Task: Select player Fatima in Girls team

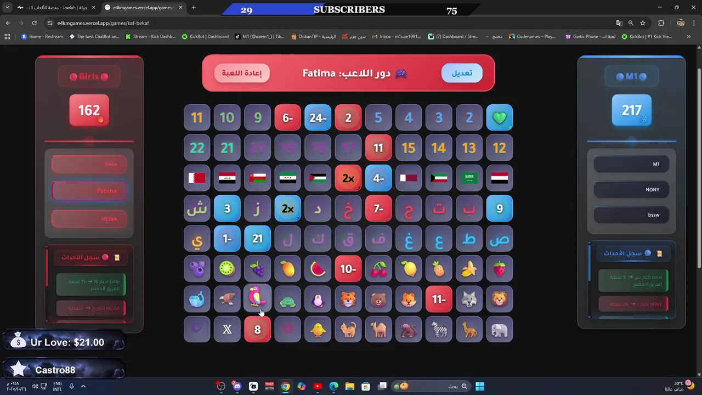Action: tap(89, 191)
